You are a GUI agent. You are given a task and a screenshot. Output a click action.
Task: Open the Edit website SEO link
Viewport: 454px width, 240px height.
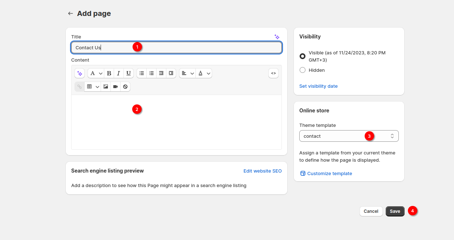tap(262, 171)
